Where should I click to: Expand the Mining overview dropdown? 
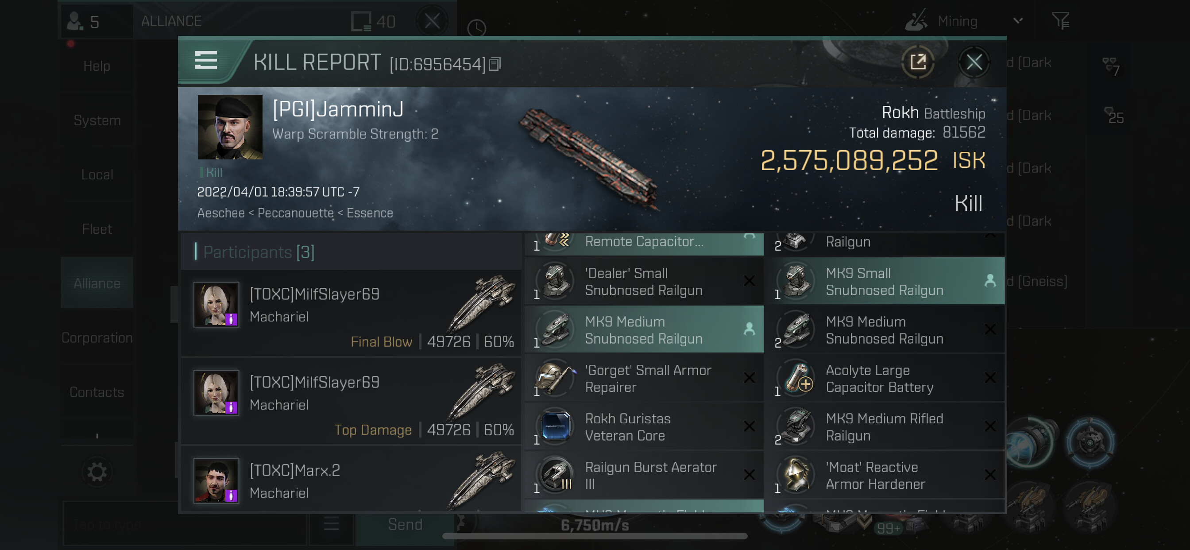pos(1018,21)
